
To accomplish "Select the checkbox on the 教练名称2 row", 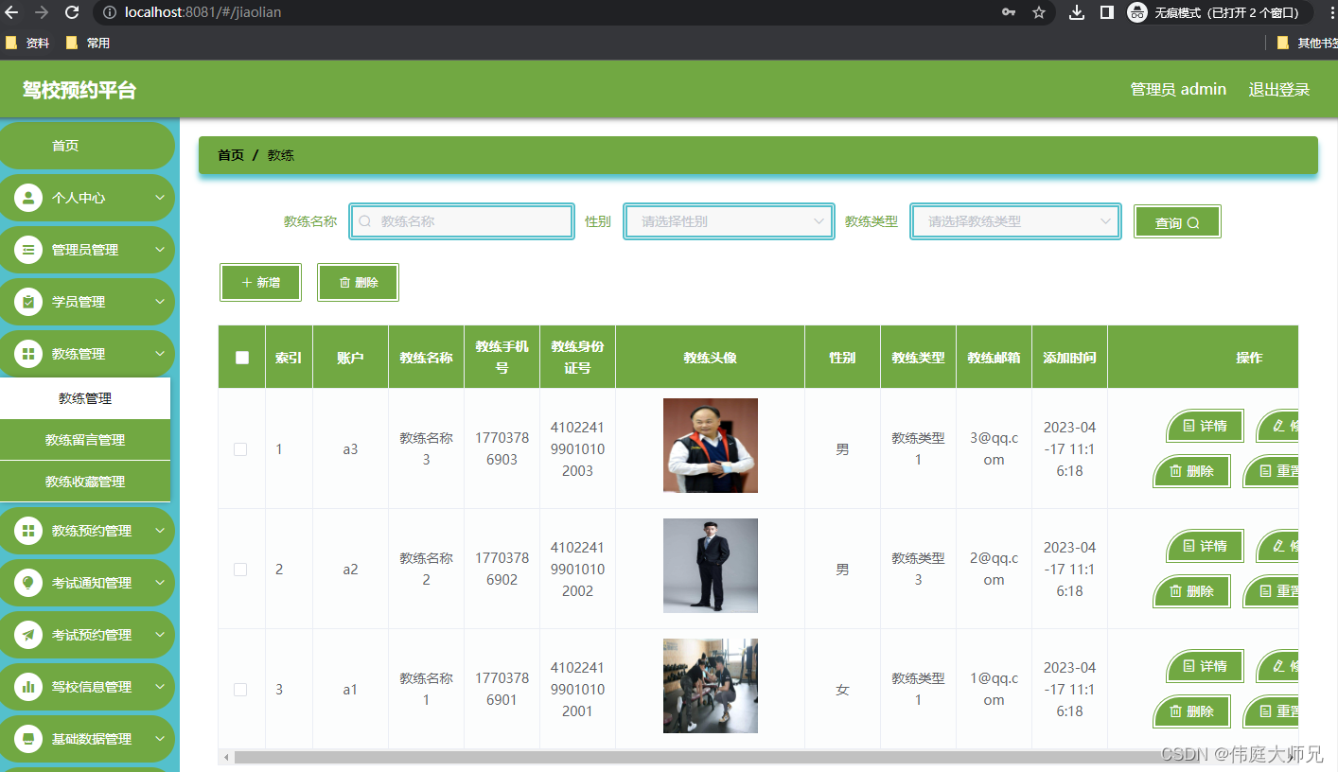I will pos(241,569).
